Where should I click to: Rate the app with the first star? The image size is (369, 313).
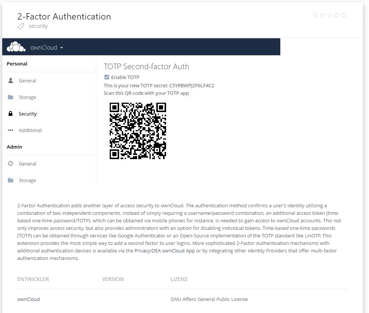[x=315, y=15]
